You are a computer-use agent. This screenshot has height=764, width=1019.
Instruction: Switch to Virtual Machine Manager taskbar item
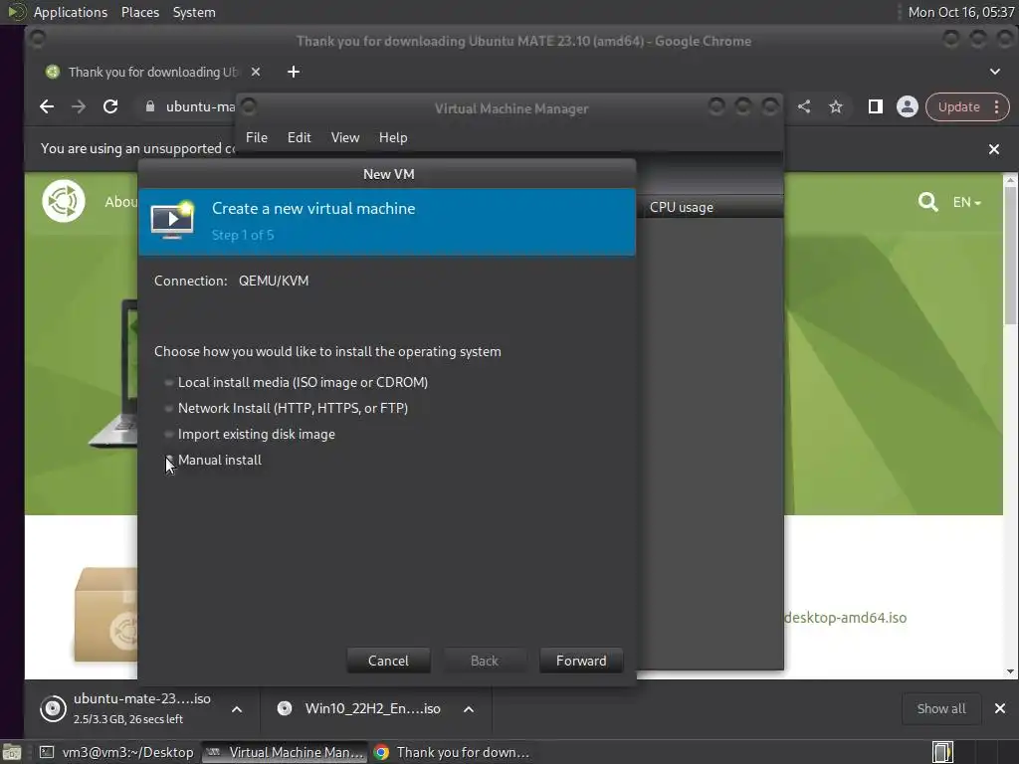click(284, 752)
